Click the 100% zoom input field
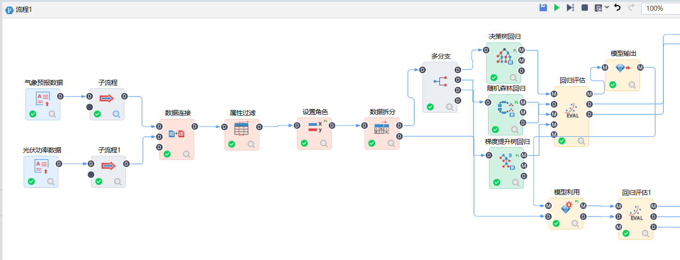Viewport: 680px width, 260px height. click(659, 8)
